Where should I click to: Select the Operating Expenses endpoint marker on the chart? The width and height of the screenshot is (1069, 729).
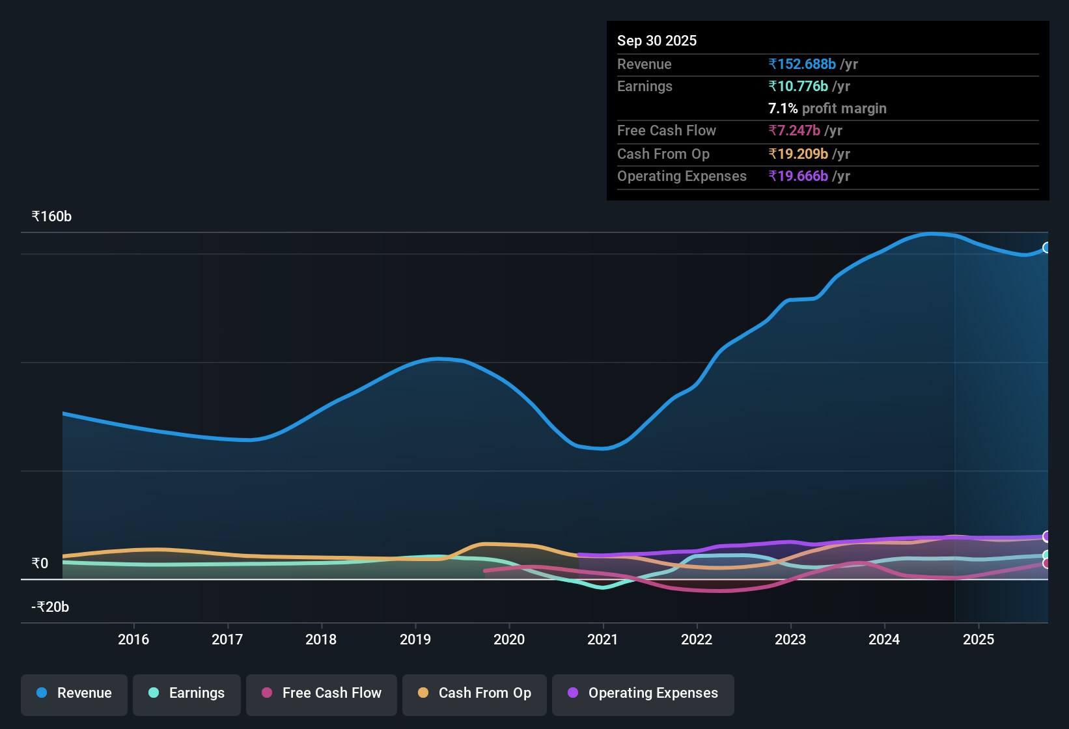pos(1048,537)
